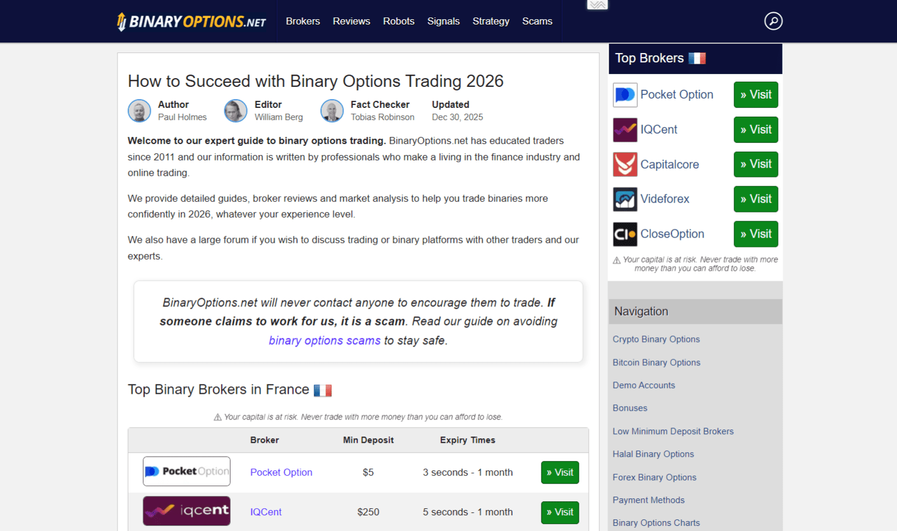
Task: Select the CloseOption broker icon
Action: point(624,234)
